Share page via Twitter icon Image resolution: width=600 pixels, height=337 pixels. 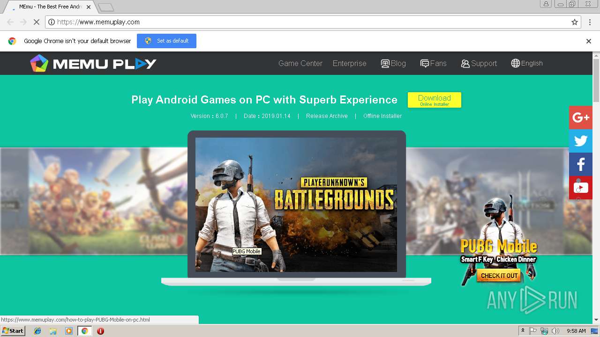click(581, 141)
